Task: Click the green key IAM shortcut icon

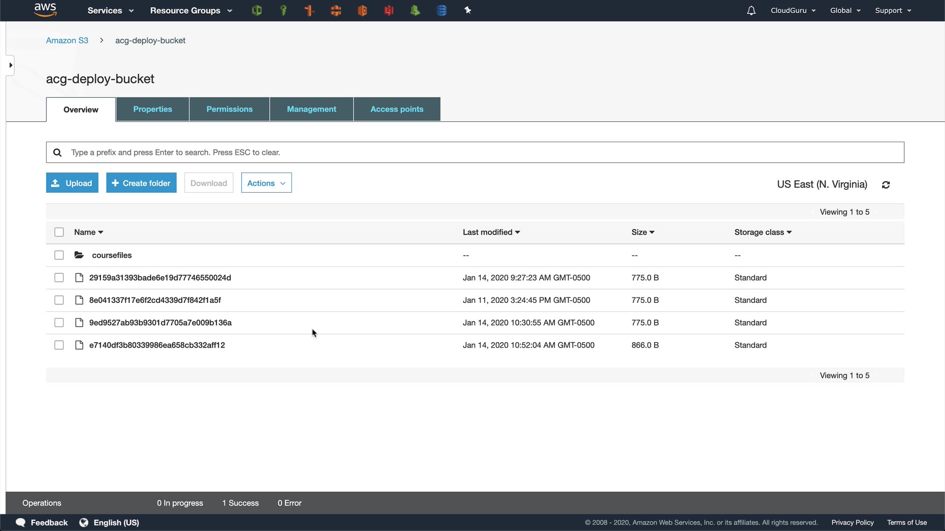Action: coord(283,10)
